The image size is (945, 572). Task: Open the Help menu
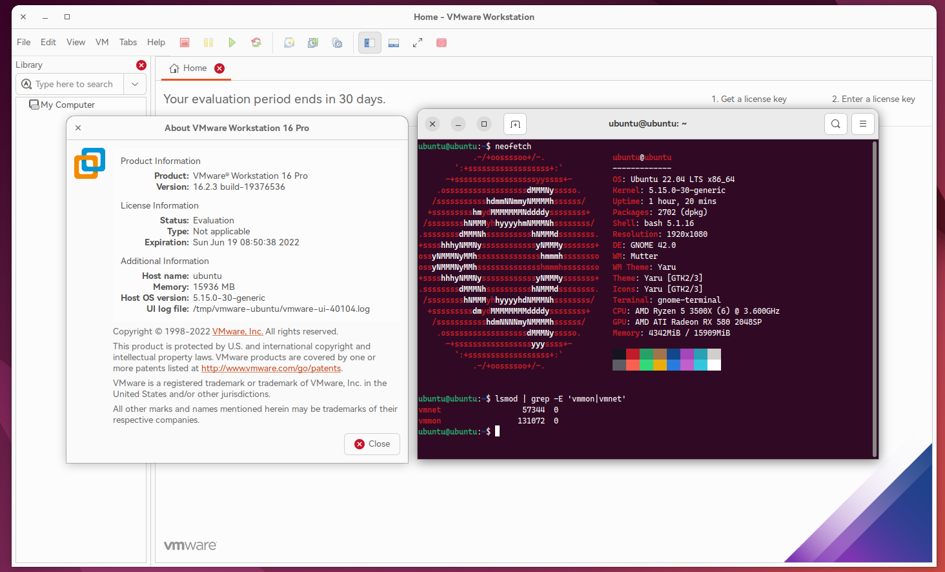156,42
